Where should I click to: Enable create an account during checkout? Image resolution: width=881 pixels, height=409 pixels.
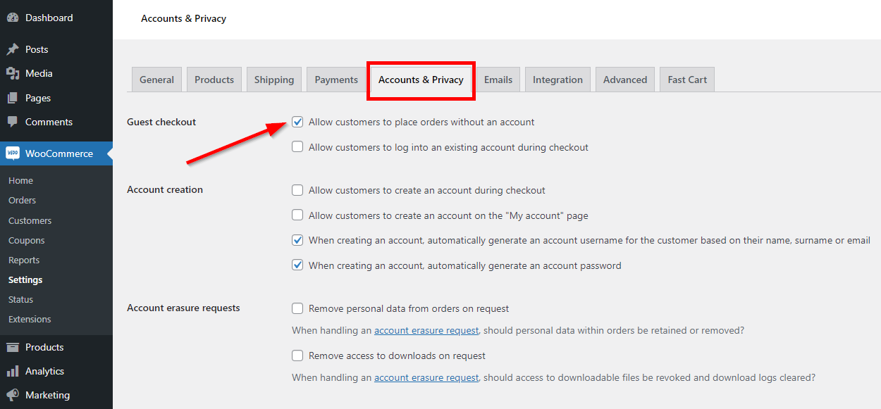(x=297, y=190)
